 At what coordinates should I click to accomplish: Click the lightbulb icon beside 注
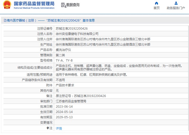tap(48, 128)
